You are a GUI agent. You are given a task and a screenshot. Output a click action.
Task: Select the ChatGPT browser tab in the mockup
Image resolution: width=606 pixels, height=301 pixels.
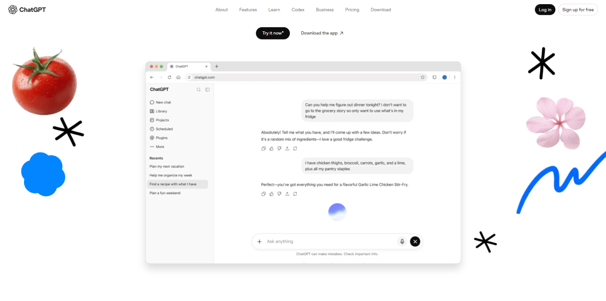tap(189, 66)
